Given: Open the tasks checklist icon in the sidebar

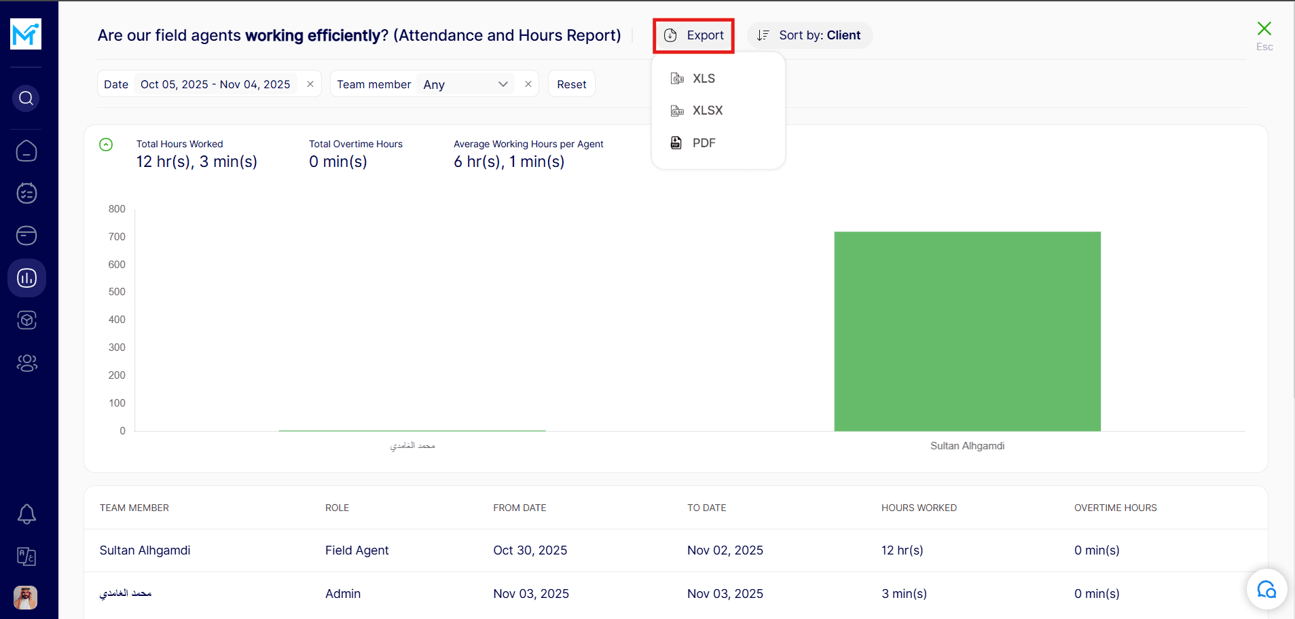Looking at the screenshot, I should [26, 193].
